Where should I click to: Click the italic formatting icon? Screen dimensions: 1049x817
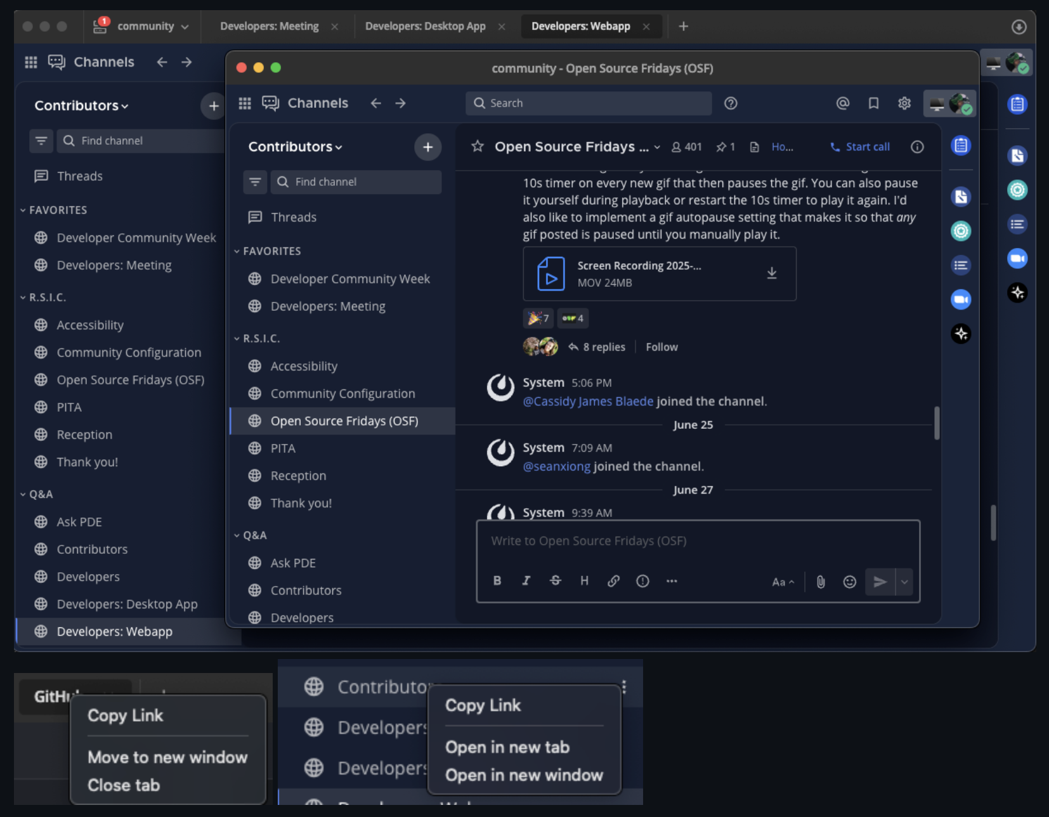(526, 581)
